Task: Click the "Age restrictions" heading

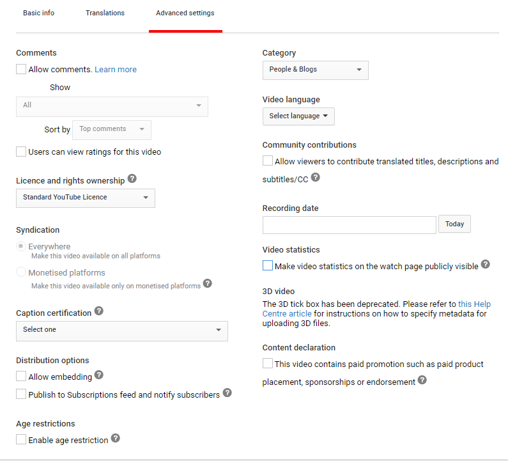Action: pos(45,424)
